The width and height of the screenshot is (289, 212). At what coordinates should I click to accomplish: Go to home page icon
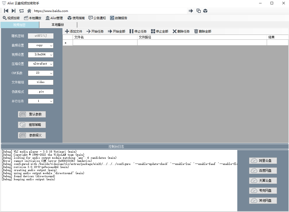[29, 11]
